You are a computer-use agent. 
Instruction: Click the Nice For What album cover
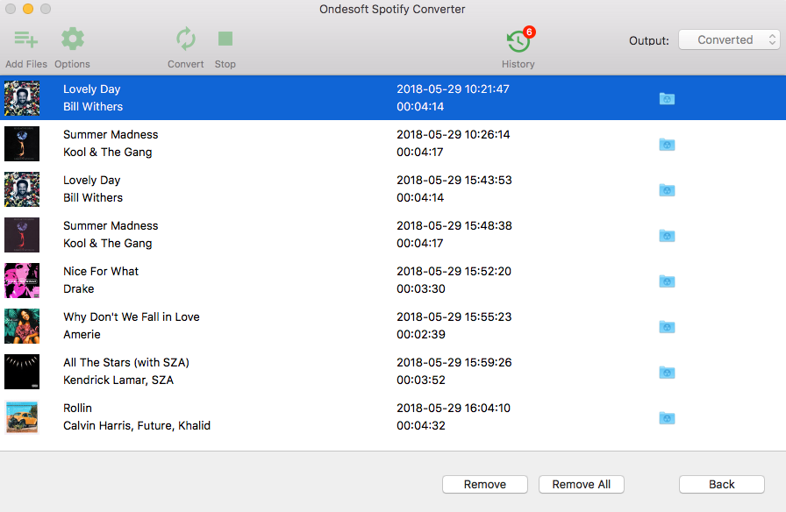pyautogui.click(x=22, y=281)
